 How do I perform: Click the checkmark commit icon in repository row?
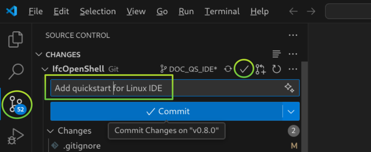[x=244, y=69]
